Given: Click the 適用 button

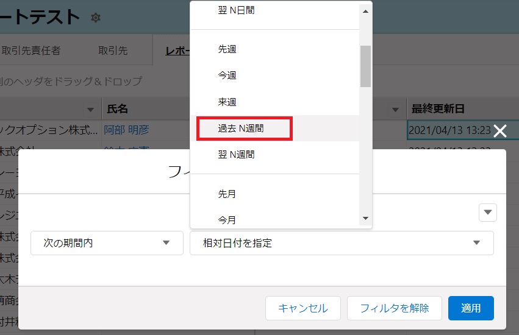Looking at the screenshot, I should pyautogui.click(x=471, y=308).
